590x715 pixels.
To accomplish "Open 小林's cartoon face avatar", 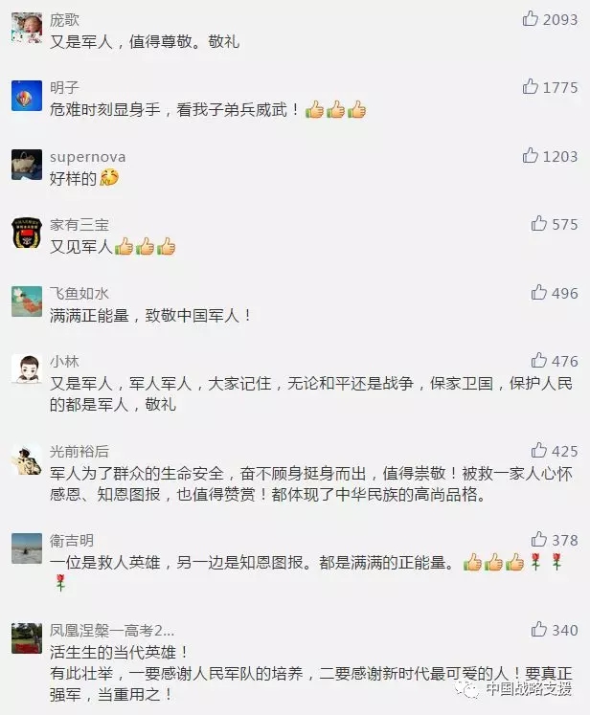I will click(x=27, y=369).
